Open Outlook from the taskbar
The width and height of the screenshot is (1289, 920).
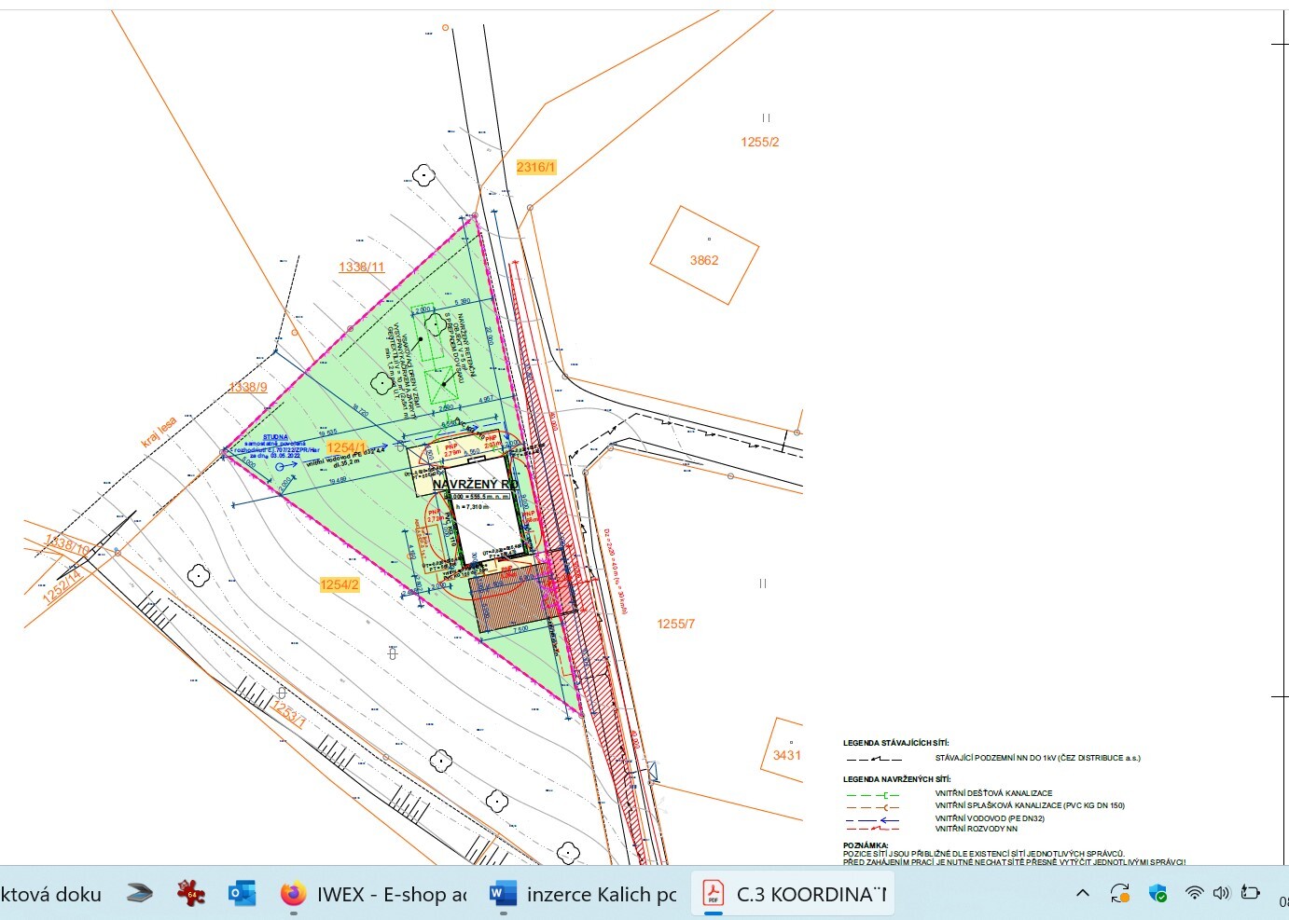(x=243, y=894)
